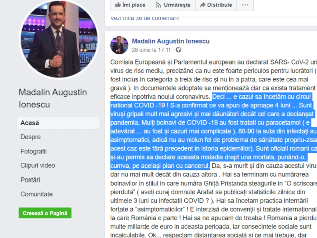This screenshot has width=317, height=238.
Task: Follow the page with the Urmărește button
Action: (x=173, y=5)
